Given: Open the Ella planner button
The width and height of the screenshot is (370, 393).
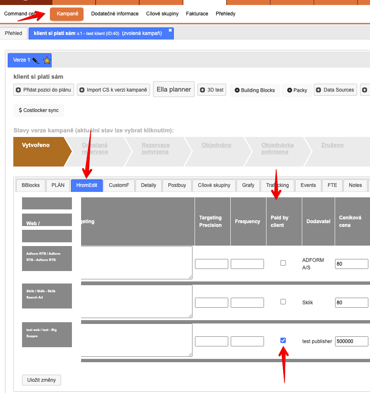Looking at the screenshot, I should click(x=174, y=90).
